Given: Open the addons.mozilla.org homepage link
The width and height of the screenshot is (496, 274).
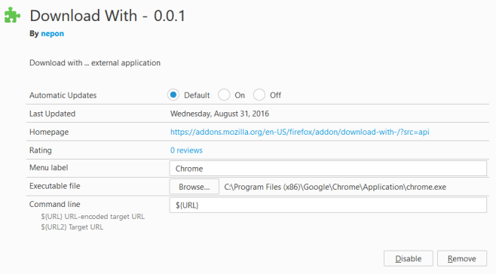Looking at the screenshot, I should (299, 132).
